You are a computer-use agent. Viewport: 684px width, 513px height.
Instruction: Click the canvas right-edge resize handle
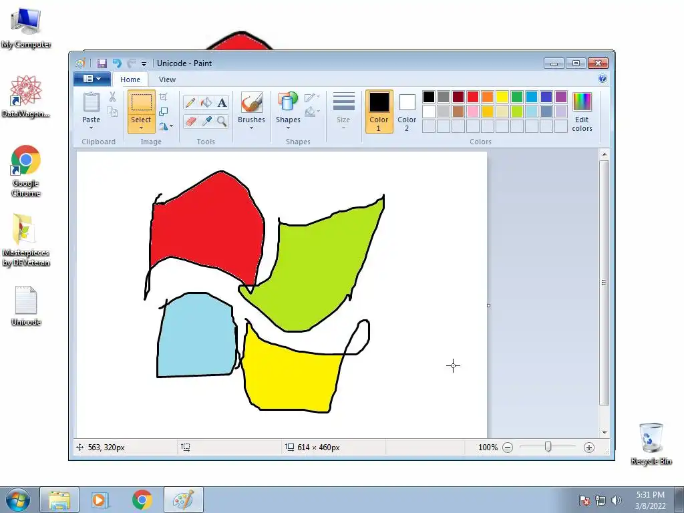[x=488, y=305]
